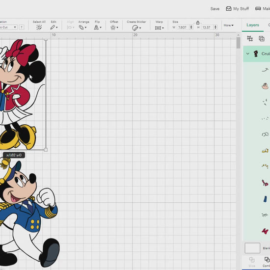Image resolution: width=270 pixels, height=270 pixels.
Task: Open the Warp tool dropdown
Action: (159, 27)
